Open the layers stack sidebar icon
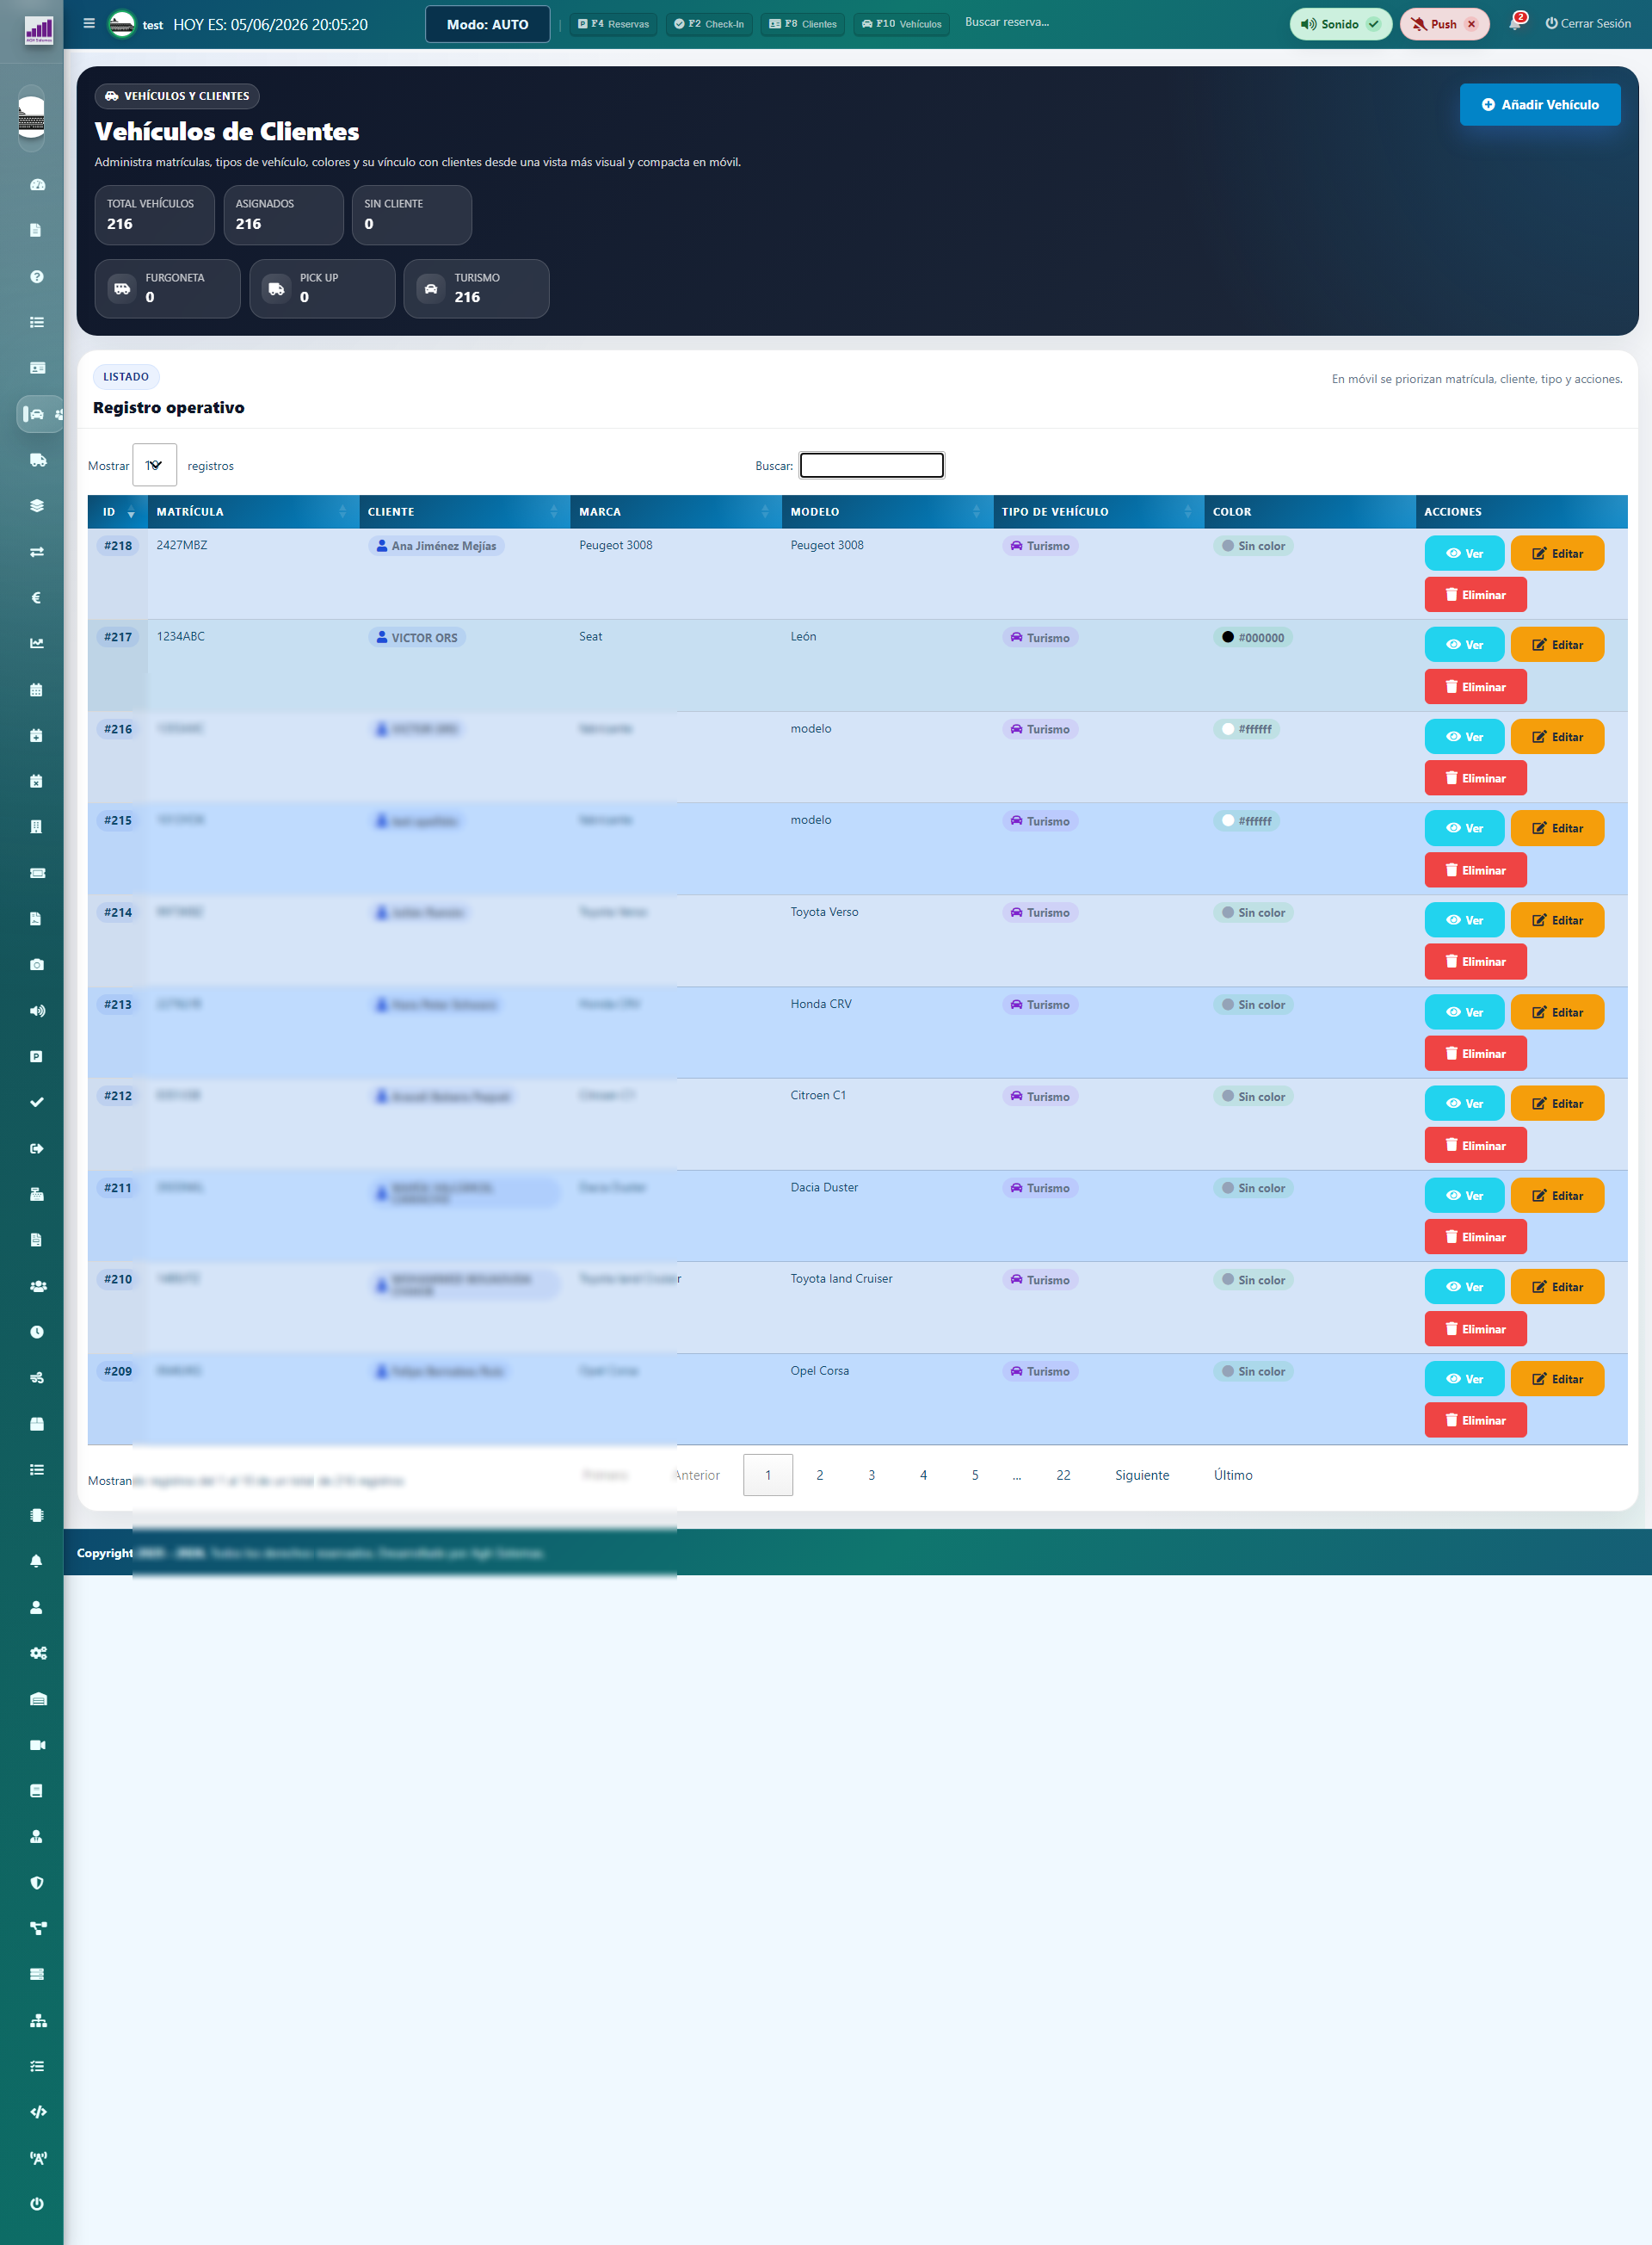1652x2245 pixels. coord(37,506)
